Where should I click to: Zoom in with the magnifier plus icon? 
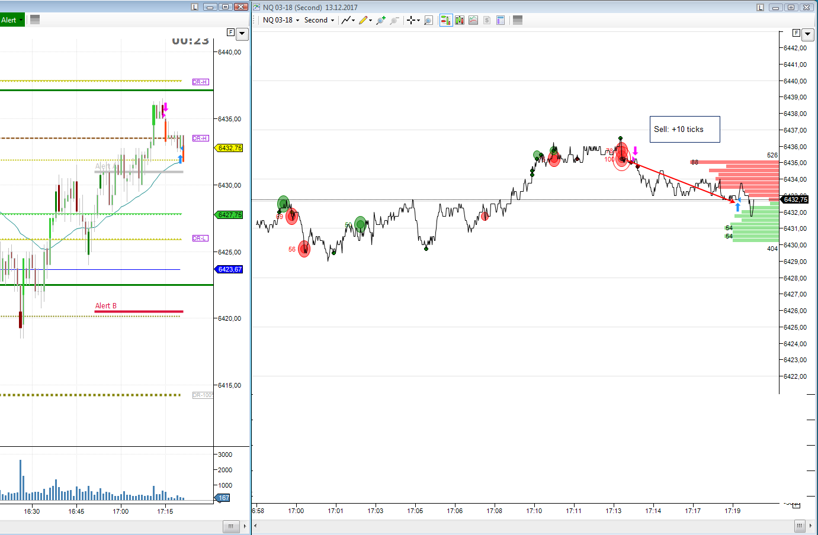pos(380,20)
